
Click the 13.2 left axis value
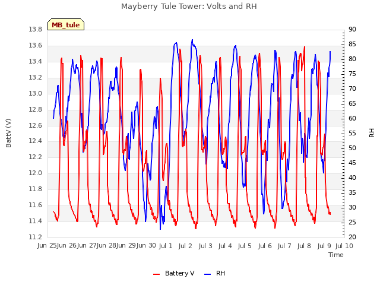pos(36,77)
